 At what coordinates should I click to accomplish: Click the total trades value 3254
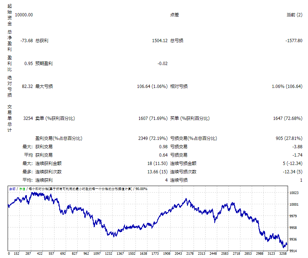click(28, 118)
